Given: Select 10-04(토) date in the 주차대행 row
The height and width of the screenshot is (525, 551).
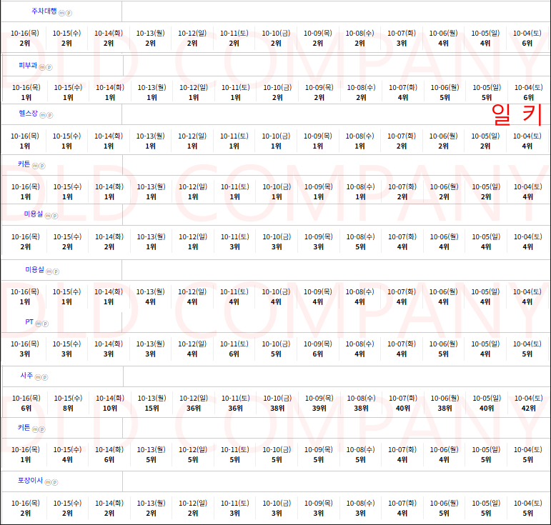Looking at the screenshot, I should [527, 34].
